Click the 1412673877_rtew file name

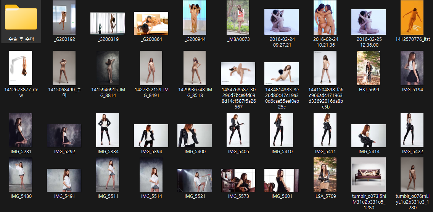pyautogui.click(x=21, y=92)
